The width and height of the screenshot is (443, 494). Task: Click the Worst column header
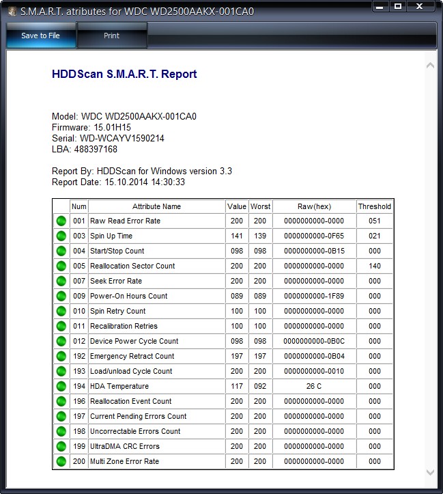[x=261, y=206]
